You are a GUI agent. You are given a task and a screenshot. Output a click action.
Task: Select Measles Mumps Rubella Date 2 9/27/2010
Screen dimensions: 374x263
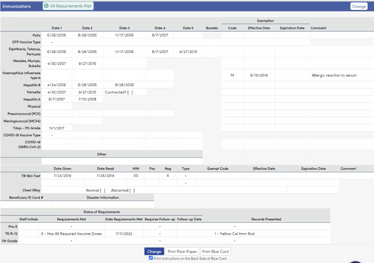pyautogui.click(x=87, y=64)
